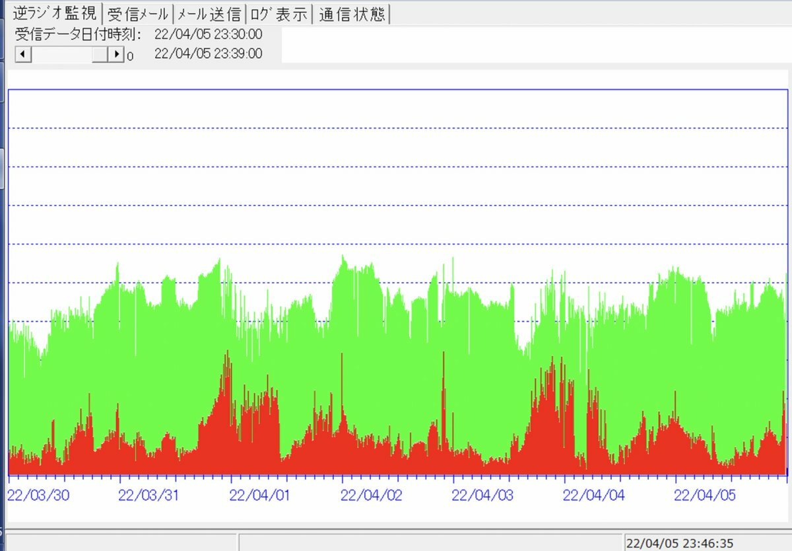Pick the 22/04/03 date on the axis
Image resolution: width=792 pixels, height=551 pixels.
pos(483,496)
